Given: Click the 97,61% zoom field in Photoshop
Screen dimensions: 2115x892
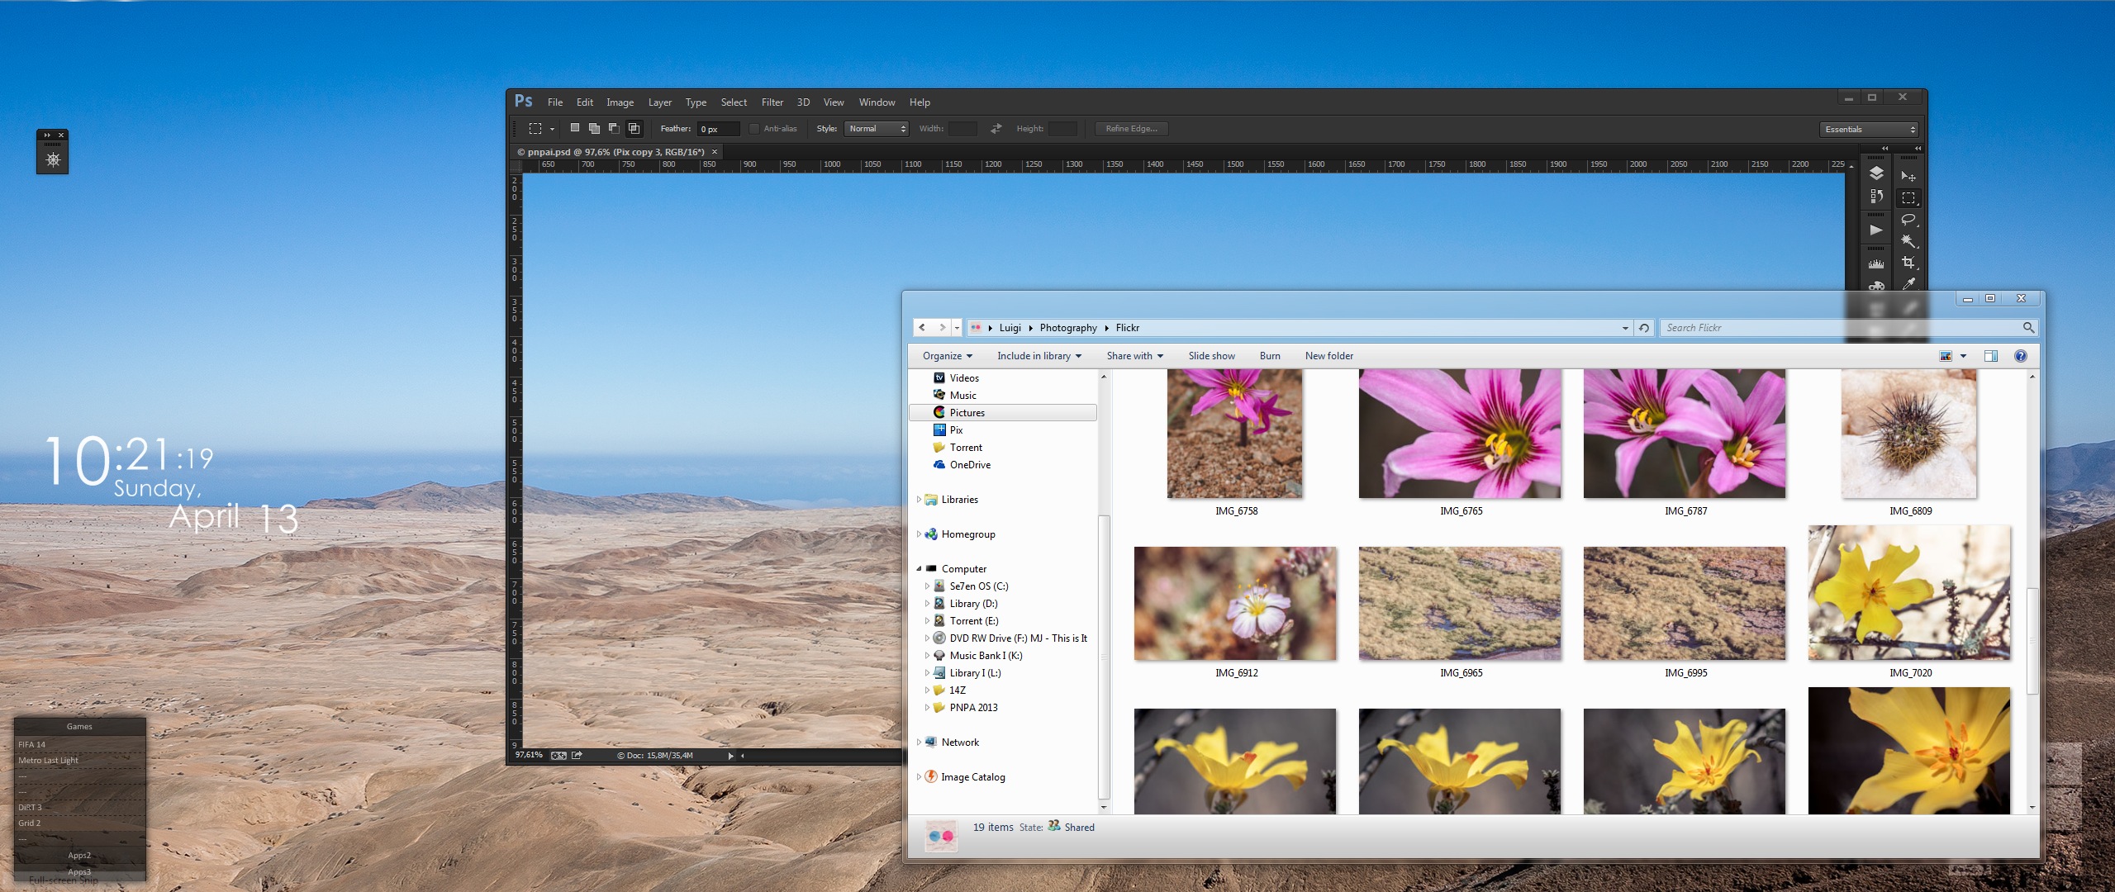Looking at the screenshot, I should tap(529, 755).
